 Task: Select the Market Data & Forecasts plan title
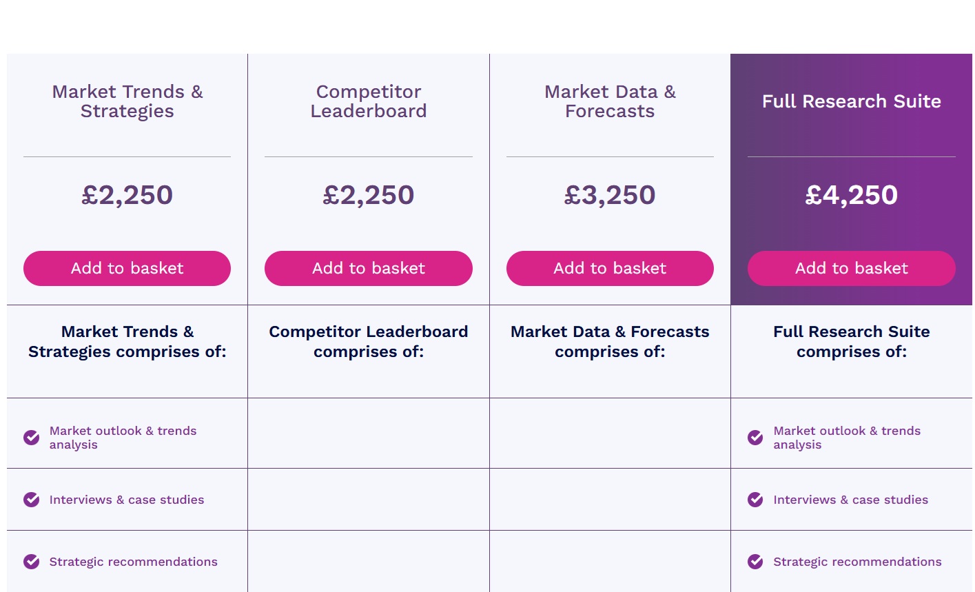pyautogui.click(x=610, y=101)
